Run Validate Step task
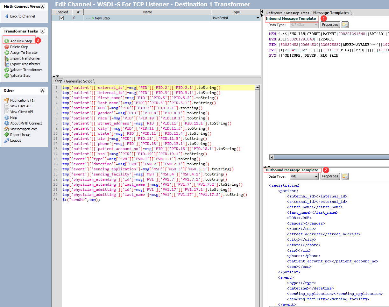389x307 pixels. pyautogui.click(x=20, y=75)
